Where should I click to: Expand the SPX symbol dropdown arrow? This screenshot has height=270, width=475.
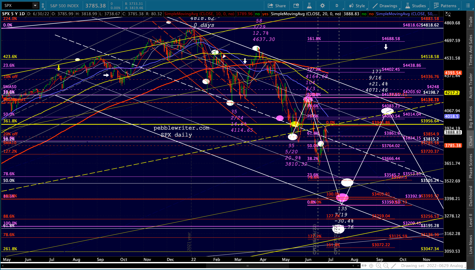point(35,6)
